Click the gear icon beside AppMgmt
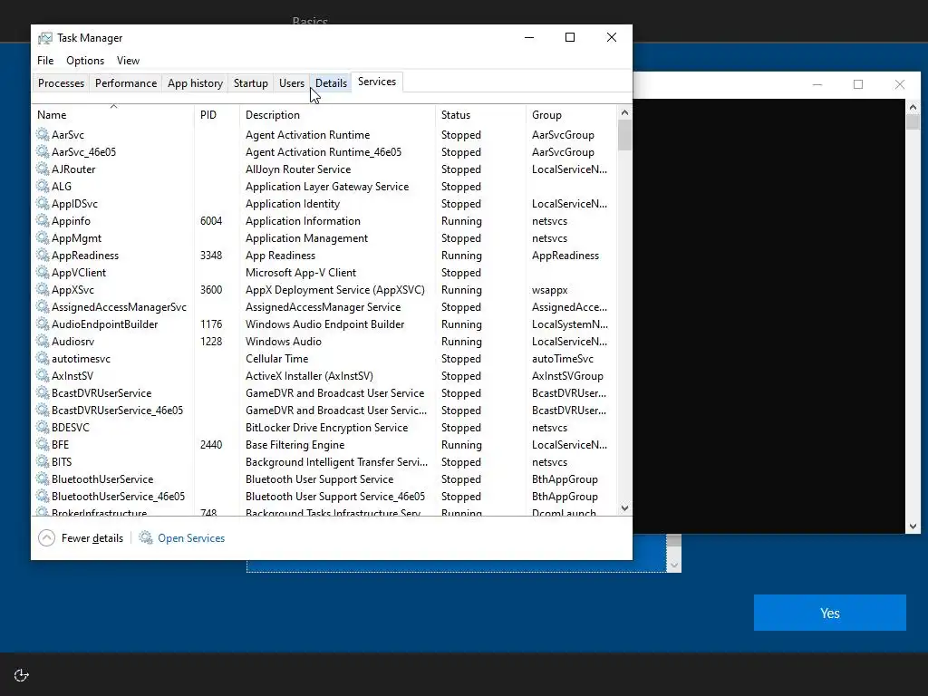This screenshot has height=696, width=928. pyautogui.click(x=43, y=237)
